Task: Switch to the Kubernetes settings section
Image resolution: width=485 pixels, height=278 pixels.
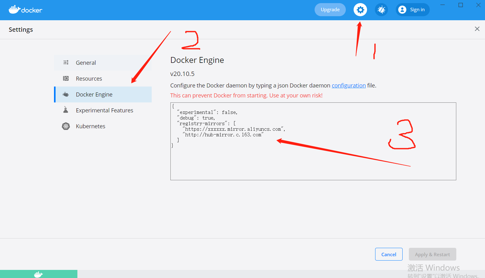Action: 91,126
